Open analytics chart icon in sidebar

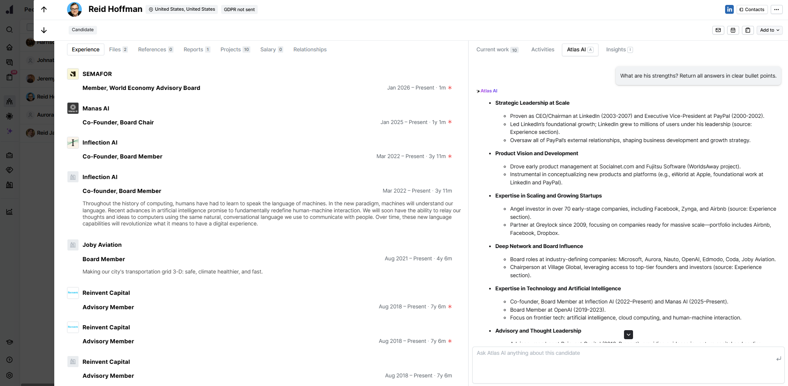[x=9, y=212]
